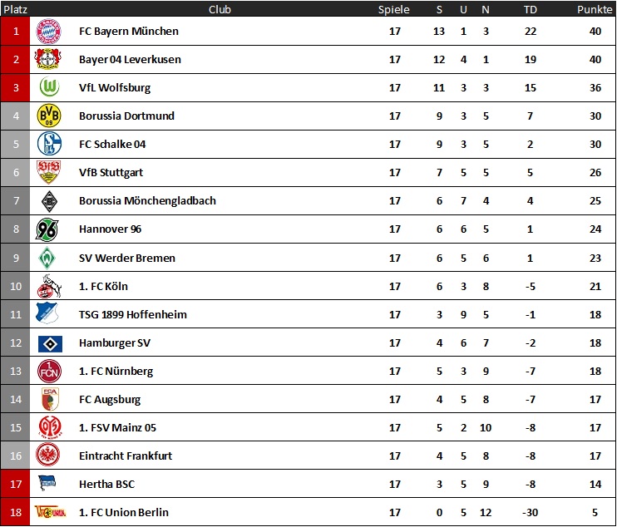Select the red rank 1 position cell
This screenshot has height=527, width=617.
point(15,32)
